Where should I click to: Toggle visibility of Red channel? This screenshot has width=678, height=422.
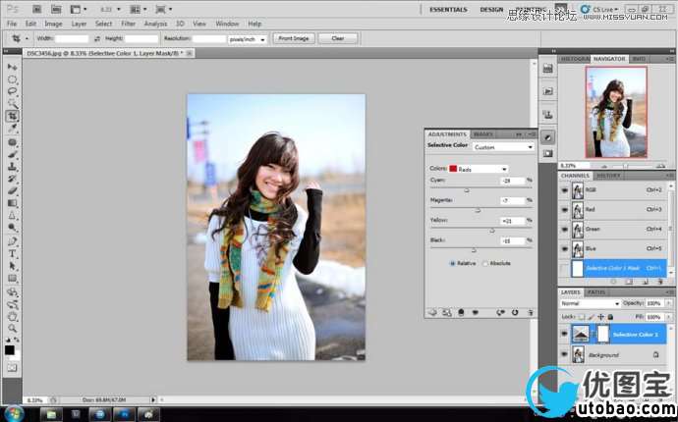564,210
